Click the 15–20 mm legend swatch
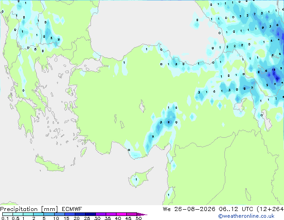Screen dimensions: 284x220 coord(70,214)
